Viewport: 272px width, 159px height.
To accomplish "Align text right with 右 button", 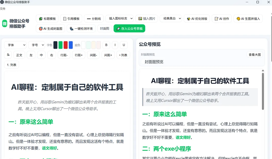I will pos(52,55).
